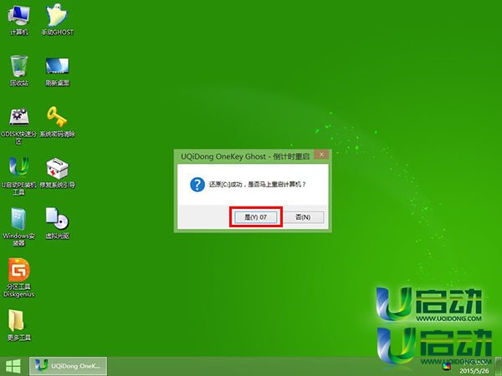Open the U启动PE装机工具 icon
This screenshot has width=502, height=376.
click(18, 176)
